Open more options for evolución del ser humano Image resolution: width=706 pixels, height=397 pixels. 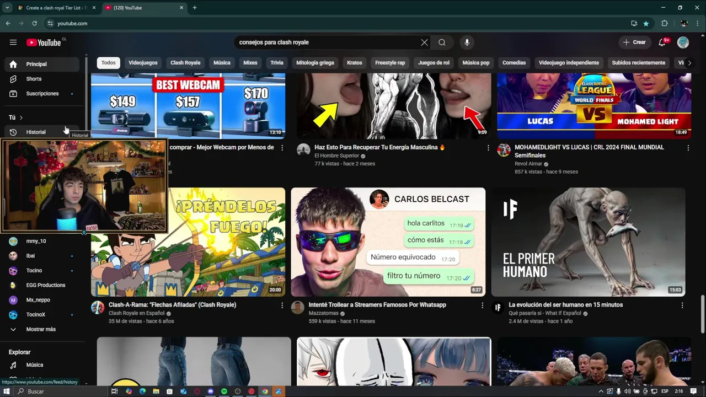pos(682,305)
